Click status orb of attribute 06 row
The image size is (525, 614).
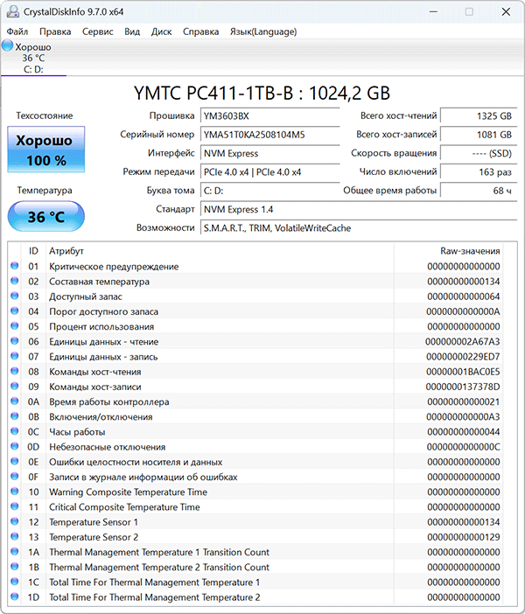[x=15, y=341]
